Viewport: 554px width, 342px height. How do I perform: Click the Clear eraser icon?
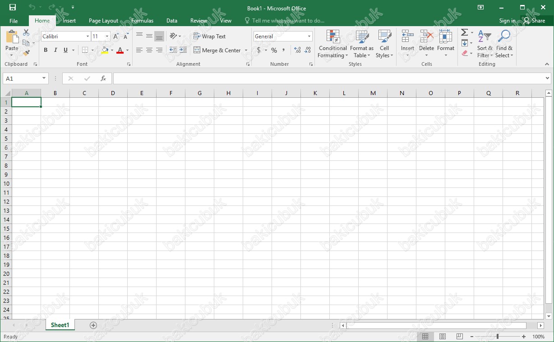tap(465, 53)
